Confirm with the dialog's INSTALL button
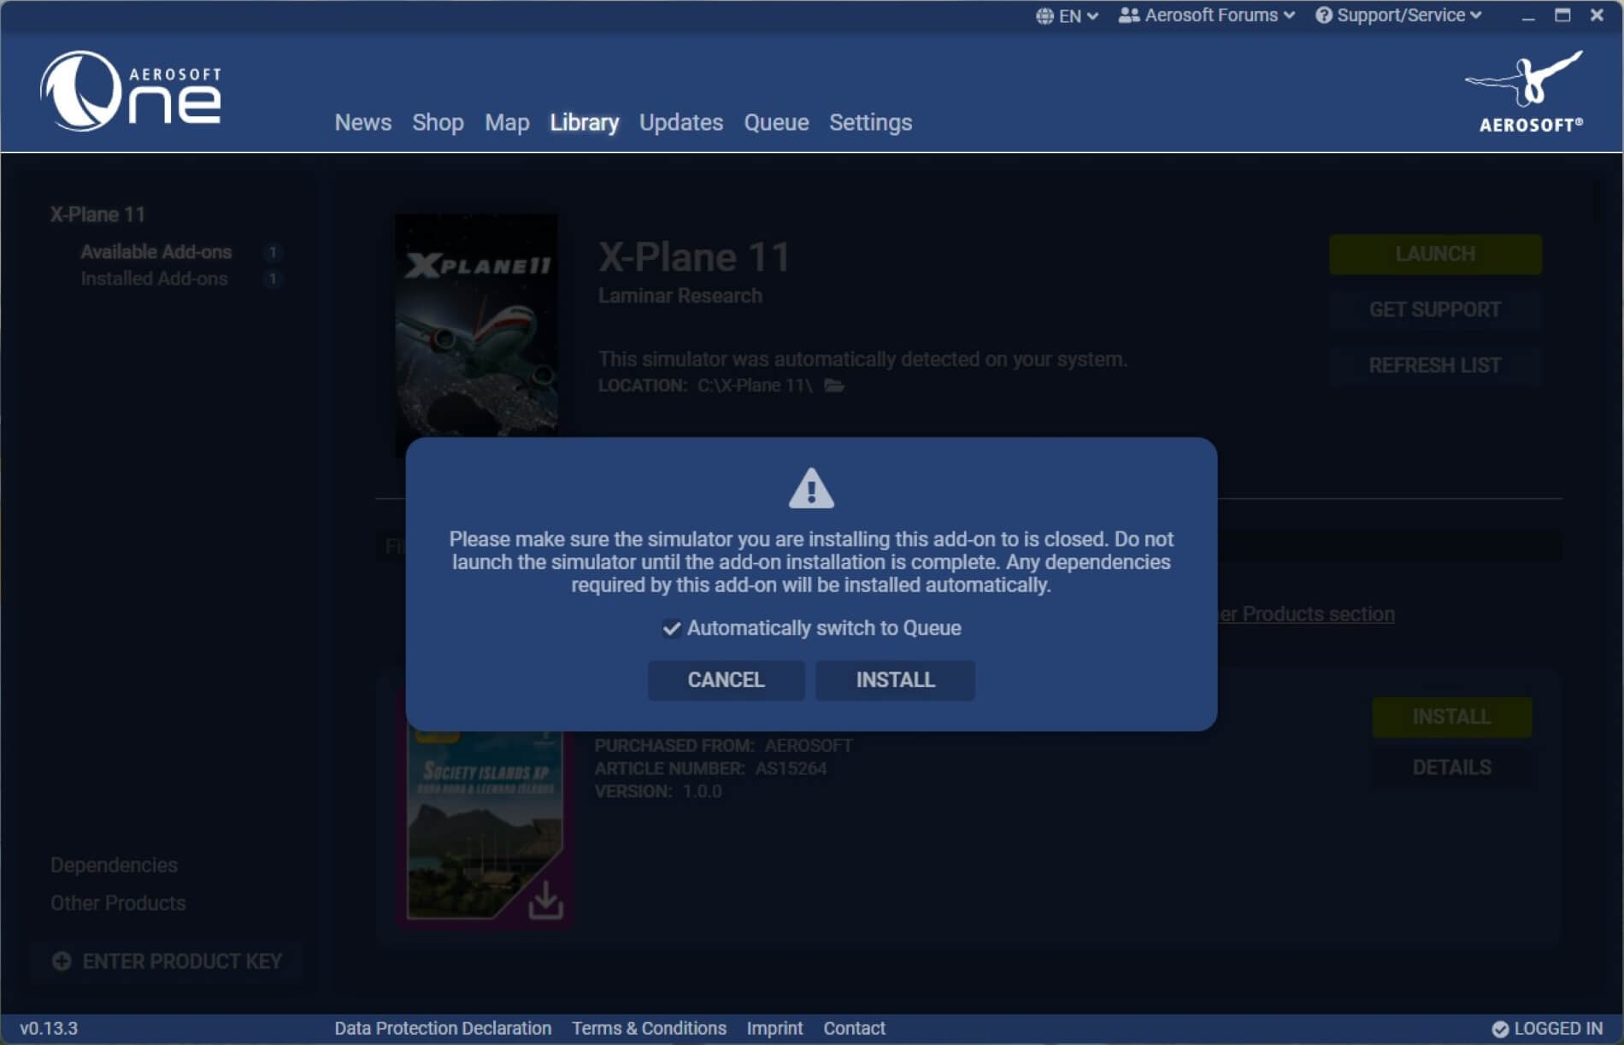Screen dimensions: 1624x1045 [895, 680]
